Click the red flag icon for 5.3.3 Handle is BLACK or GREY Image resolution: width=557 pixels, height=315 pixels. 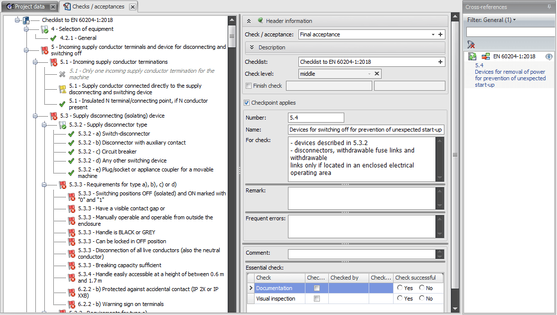(x=72, y=233)
